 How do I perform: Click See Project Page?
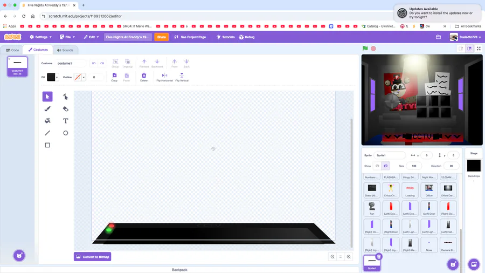click(x=190, y=37)
